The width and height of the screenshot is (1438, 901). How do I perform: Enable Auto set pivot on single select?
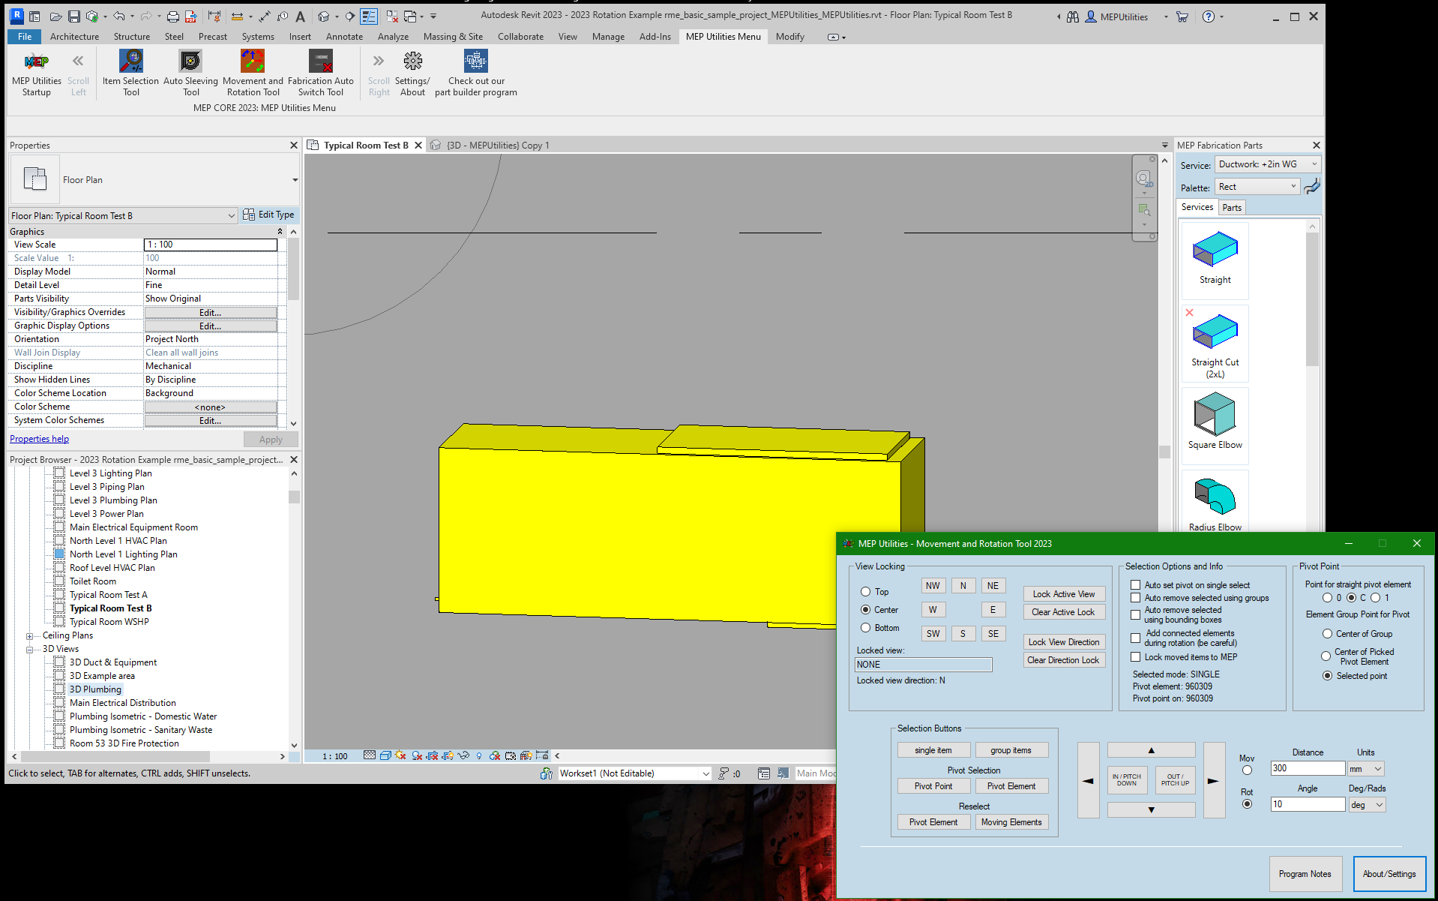tap(1136, 585)
